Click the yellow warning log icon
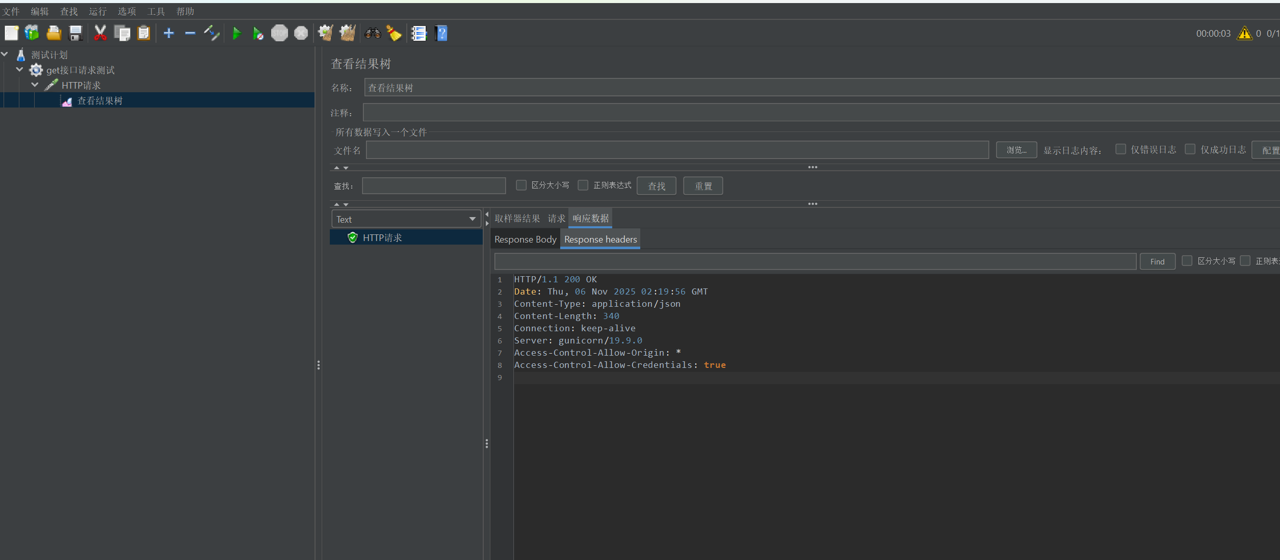 (1244, 34)
